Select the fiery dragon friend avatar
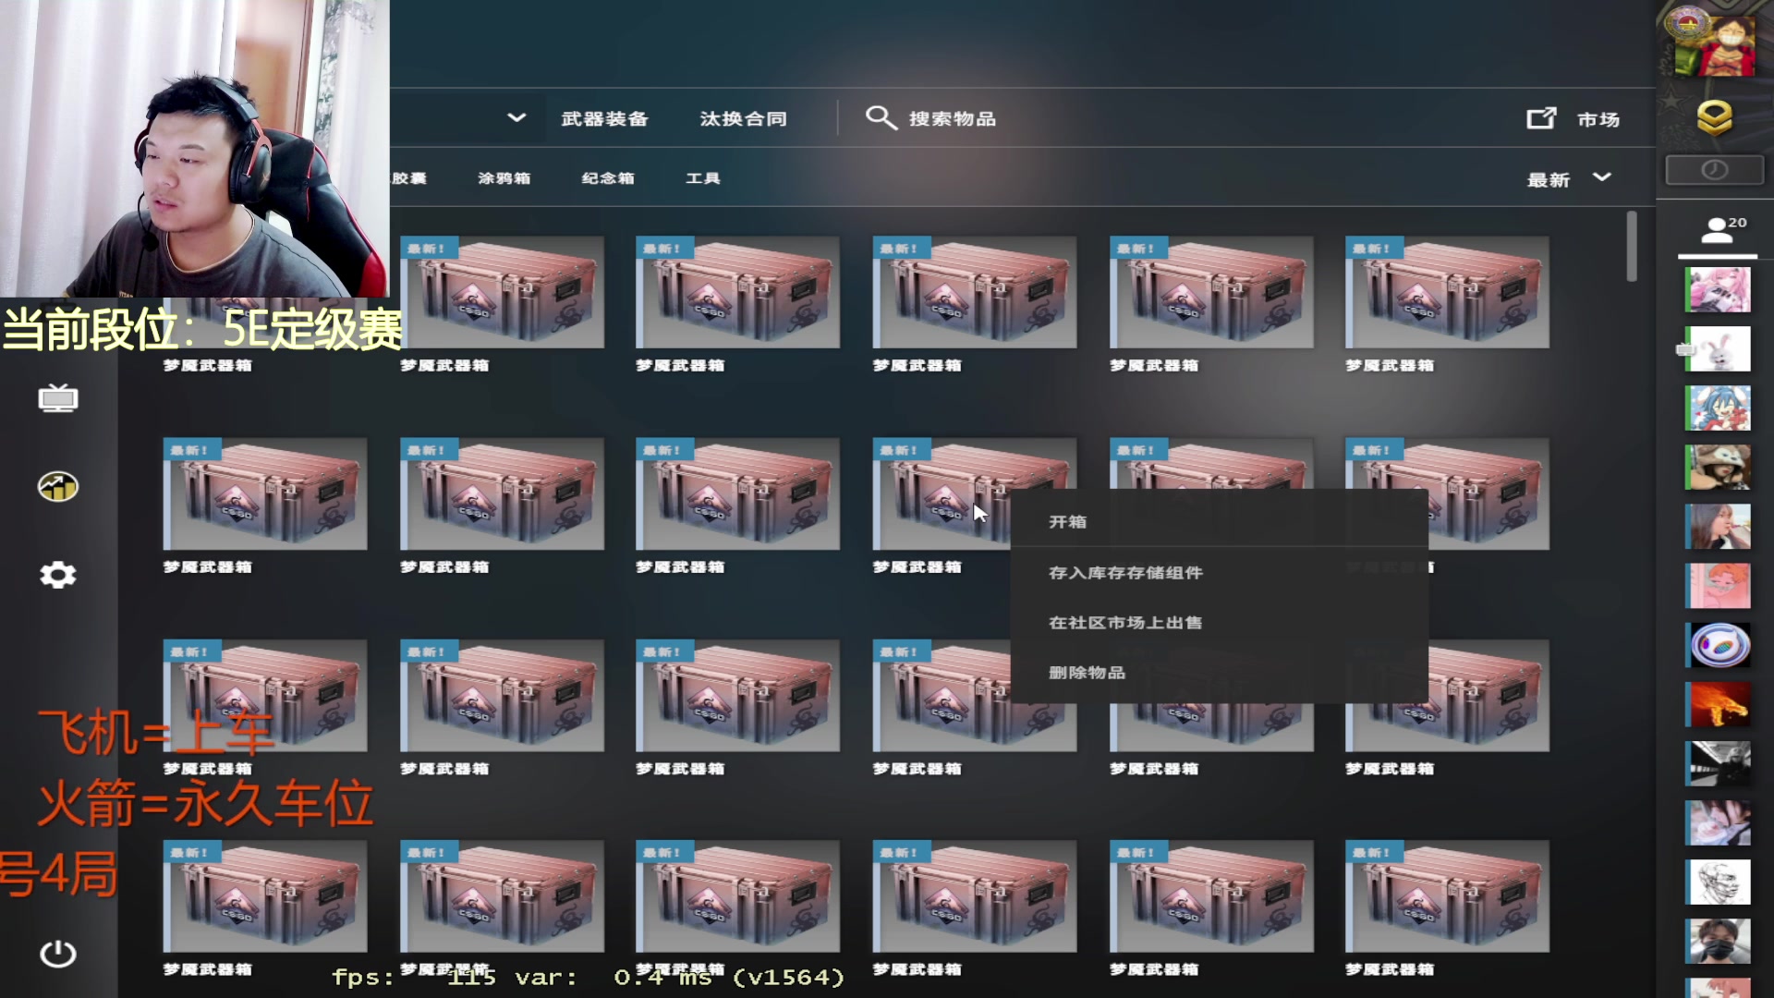 (x=1718, y=704)
